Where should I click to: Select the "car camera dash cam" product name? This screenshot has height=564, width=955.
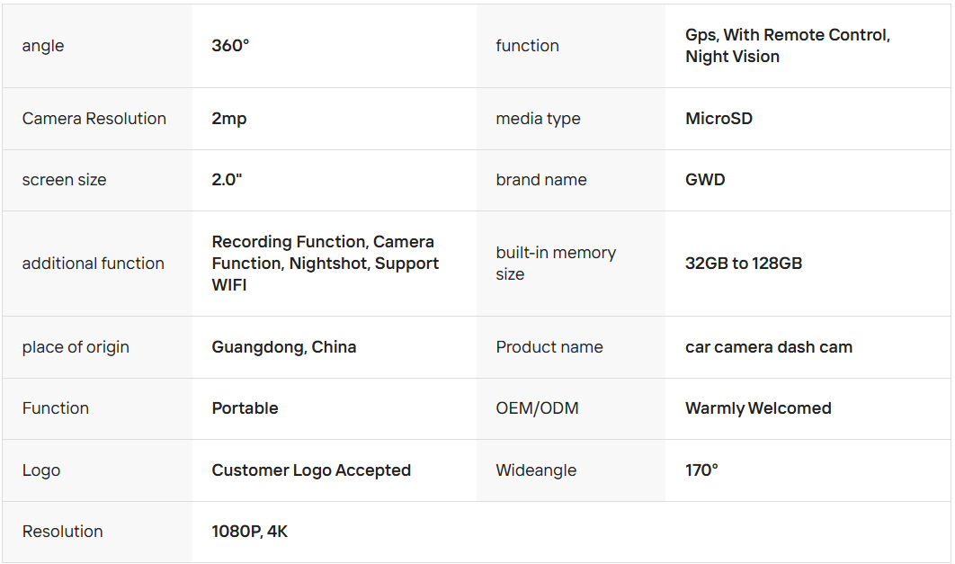(769, 347)
